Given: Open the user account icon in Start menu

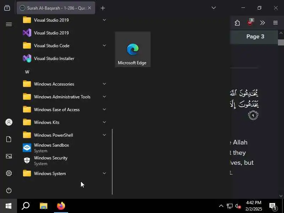Looking at the screenshot, I should click(9, 122).
